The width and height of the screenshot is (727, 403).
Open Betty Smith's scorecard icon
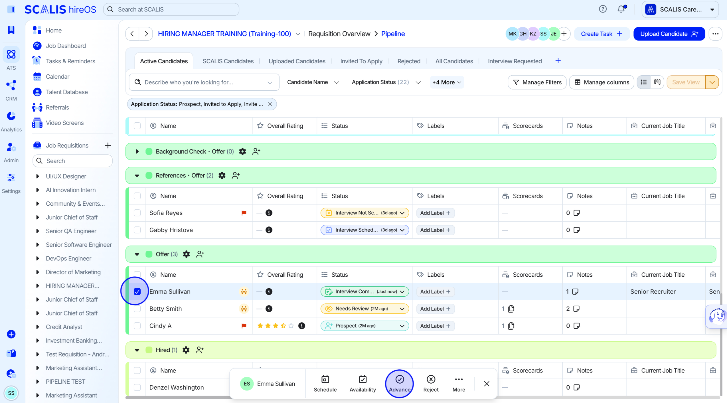click(511, 309)
